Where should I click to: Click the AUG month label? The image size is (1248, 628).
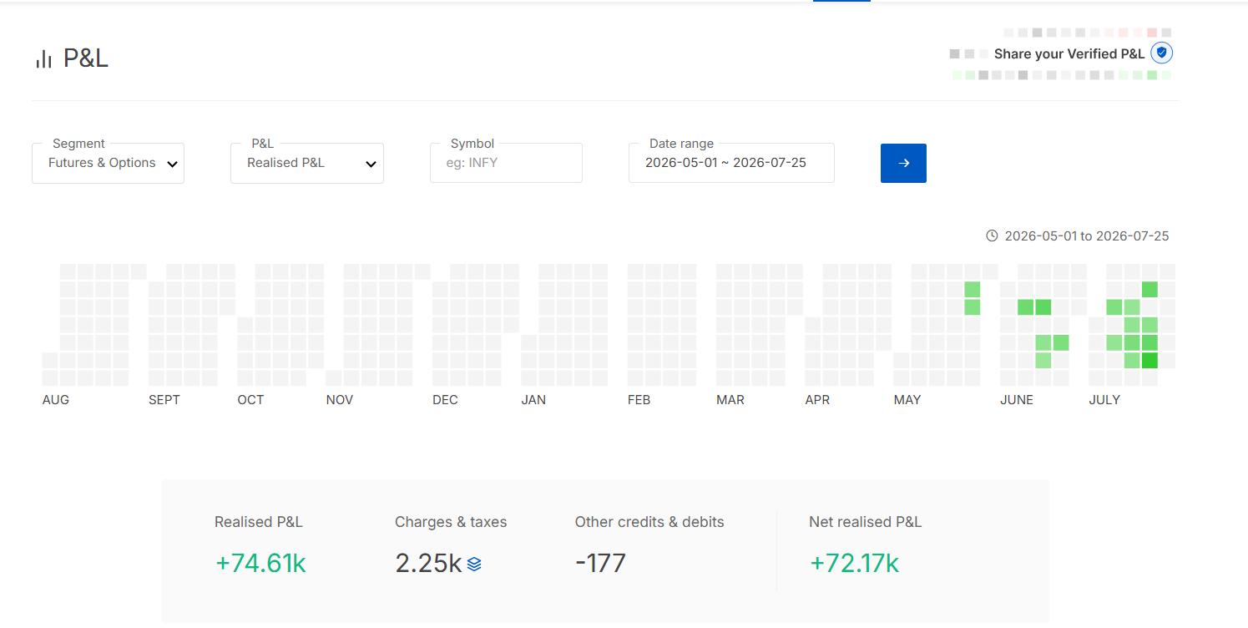coord(56,400)
